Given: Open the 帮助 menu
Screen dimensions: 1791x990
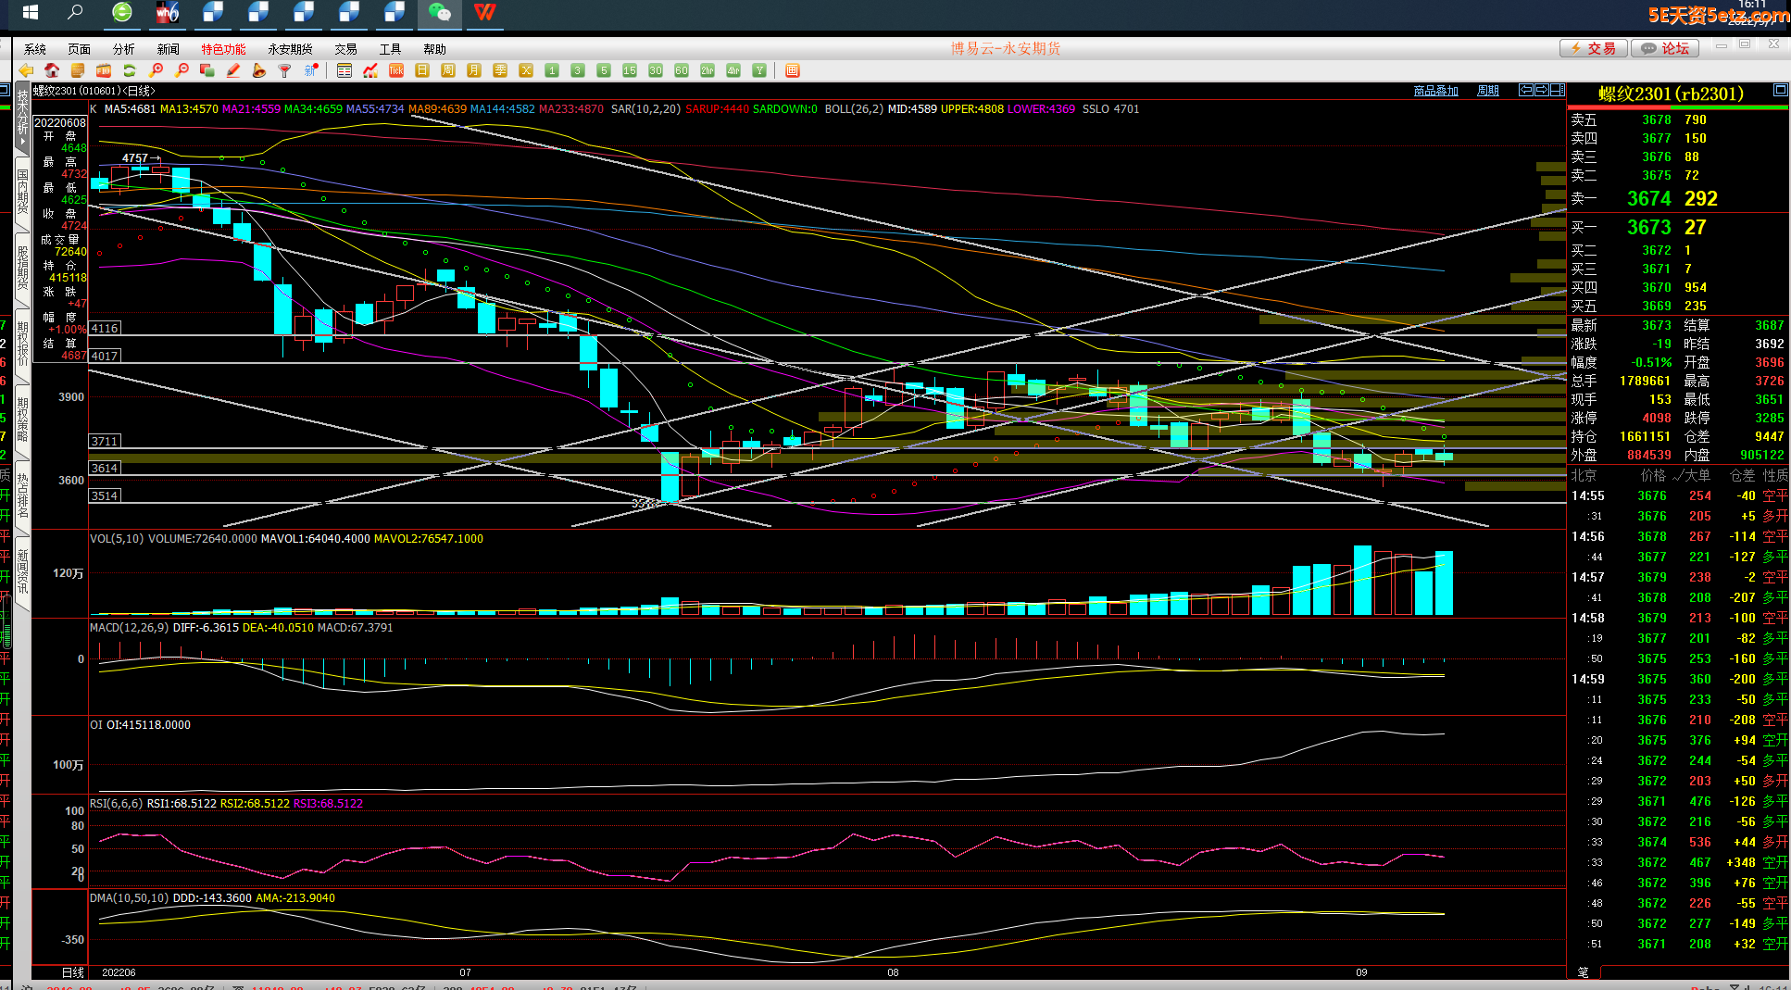Looking at the screenshot, I should pos(435,49).
